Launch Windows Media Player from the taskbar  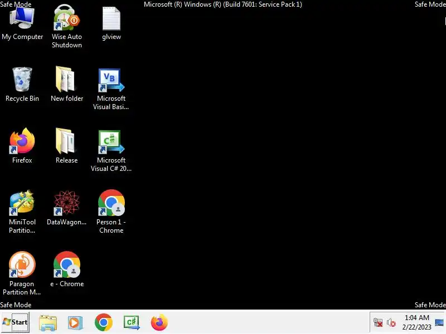coord(75,323)
